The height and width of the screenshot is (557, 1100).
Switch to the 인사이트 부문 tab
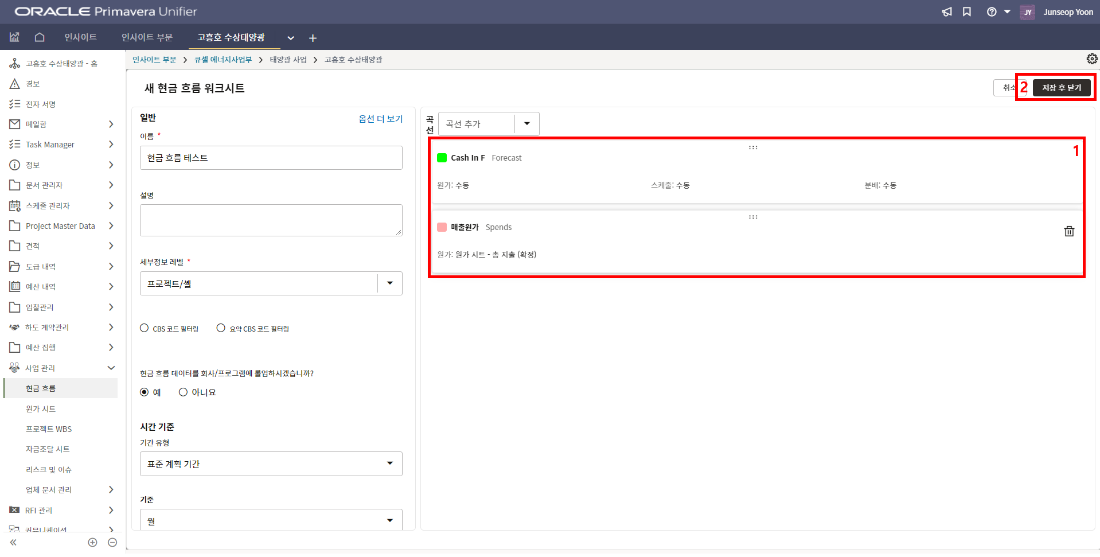point(147,37)
